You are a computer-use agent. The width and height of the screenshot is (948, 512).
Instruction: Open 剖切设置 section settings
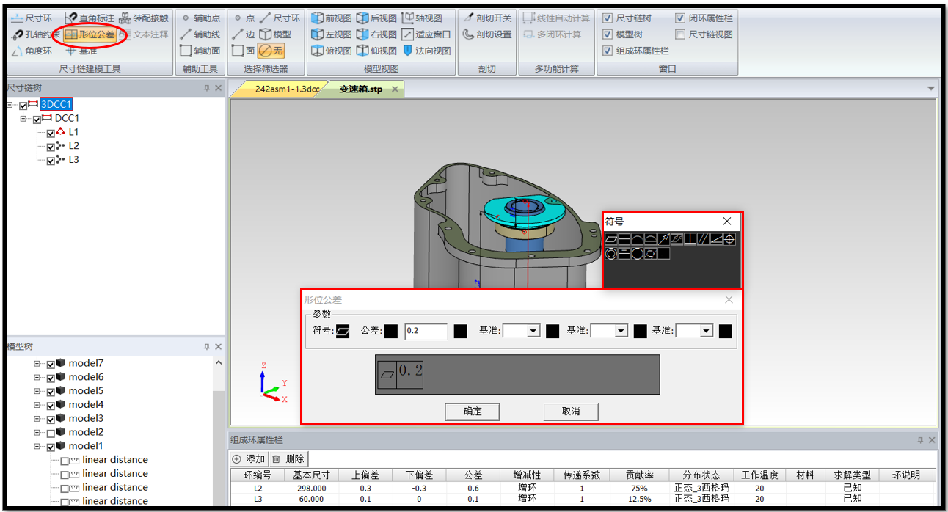486,33
